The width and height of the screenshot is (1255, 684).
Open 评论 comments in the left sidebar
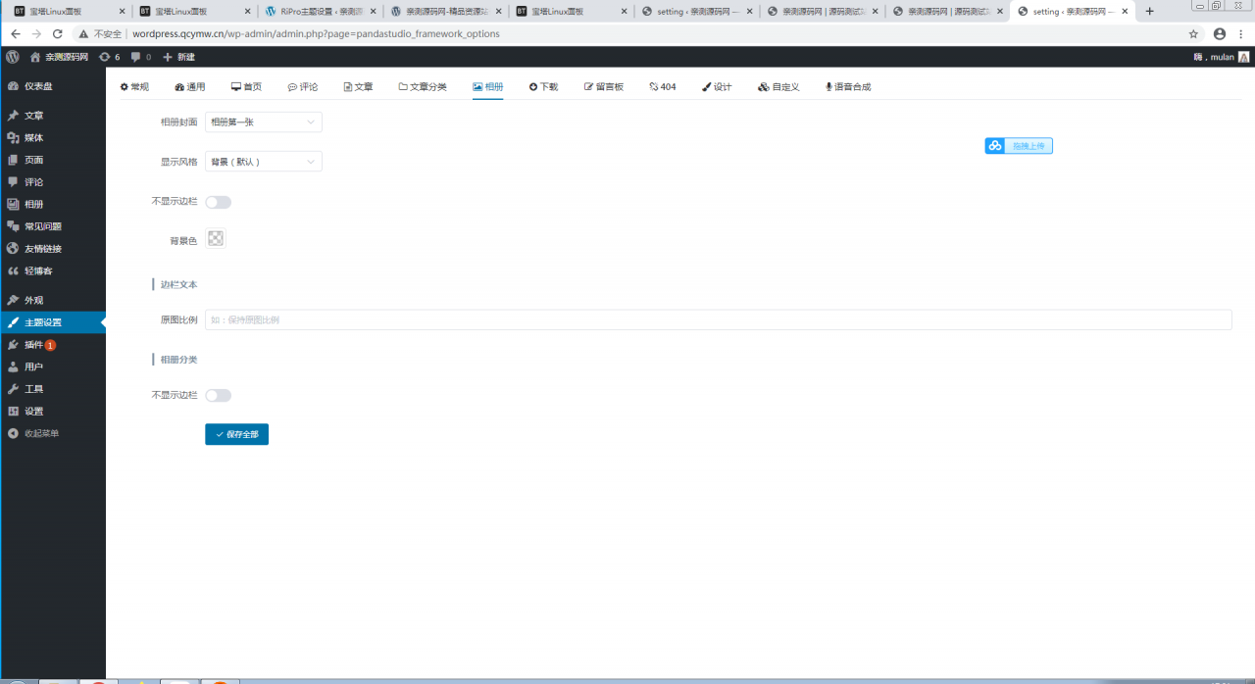(x=53, y=182)
